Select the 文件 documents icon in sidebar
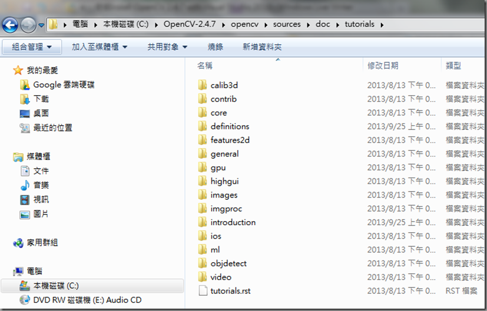The height and width of the screenshot is (311, 487). (25, 171)
